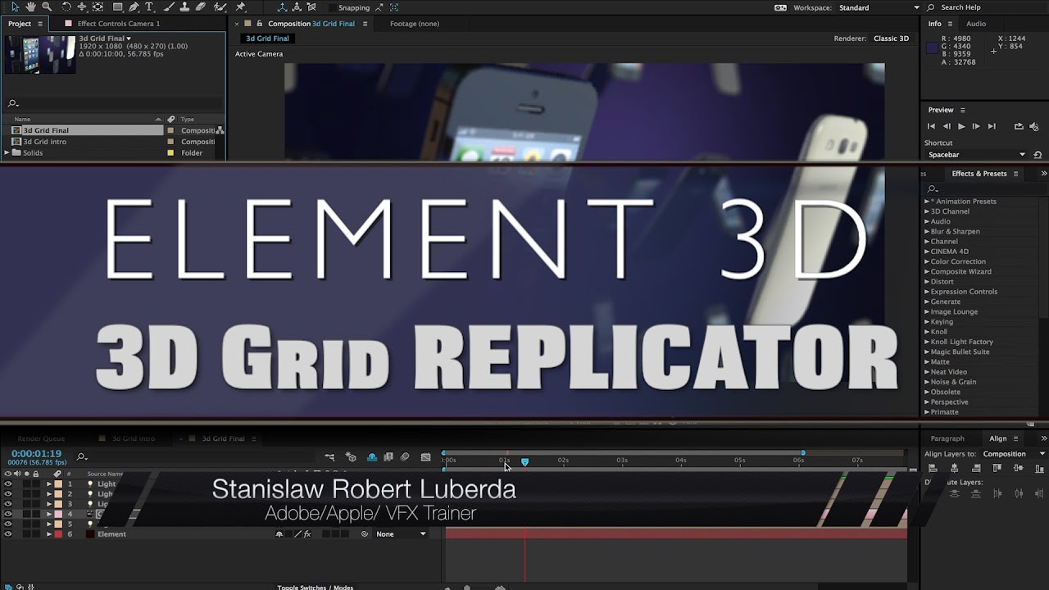This screenshot has height=590, width=1049.
Task: Select the Pen tool
Action: pos(134,7)
